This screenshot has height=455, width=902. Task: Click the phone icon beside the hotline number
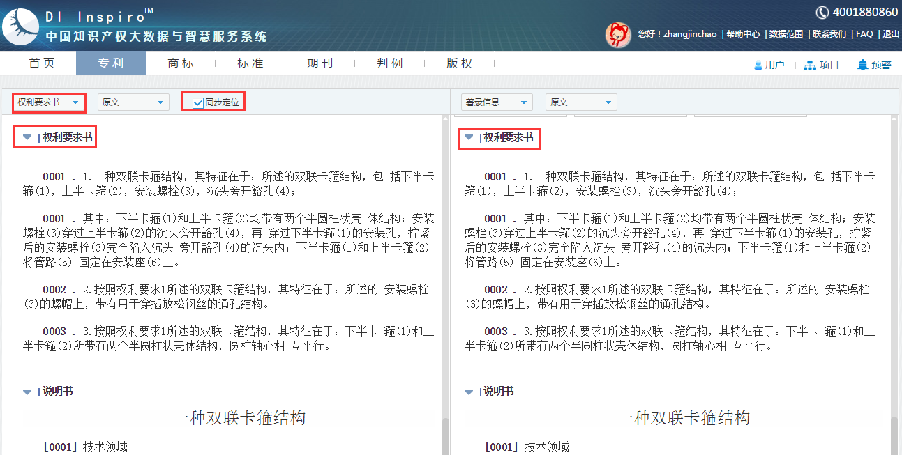[x=822, y=12]
